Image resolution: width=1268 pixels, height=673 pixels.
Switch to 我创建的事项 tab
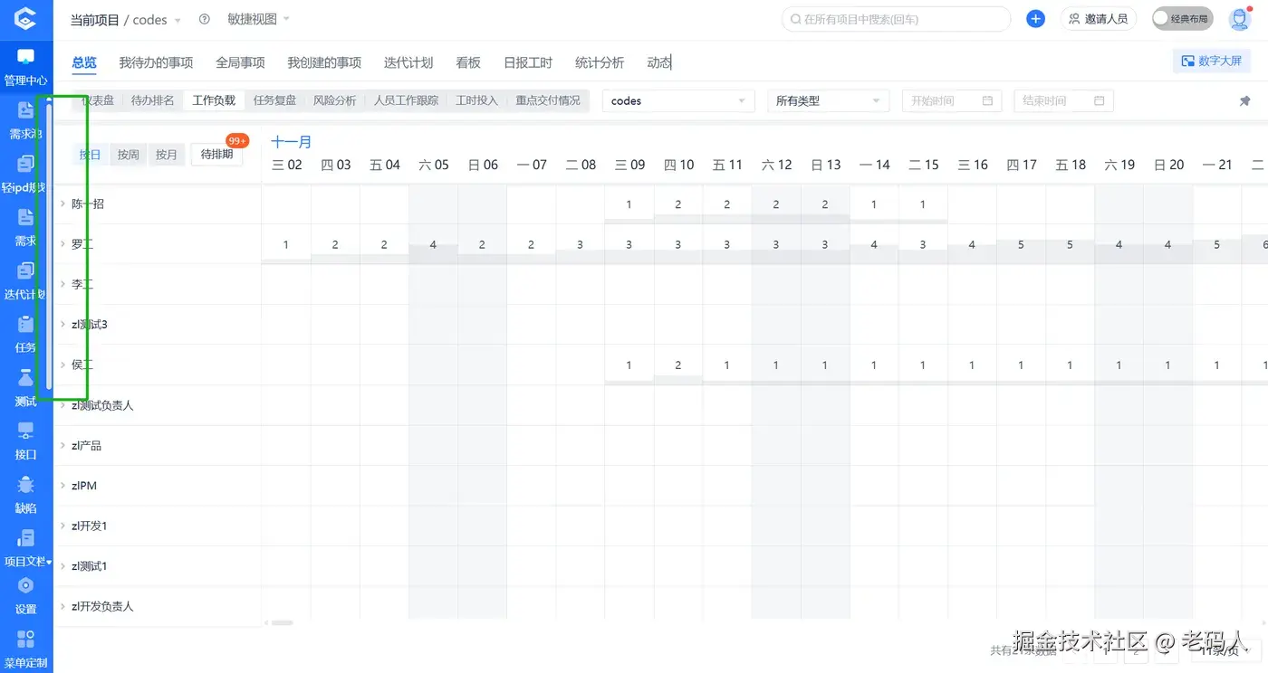tap(324, 62)
